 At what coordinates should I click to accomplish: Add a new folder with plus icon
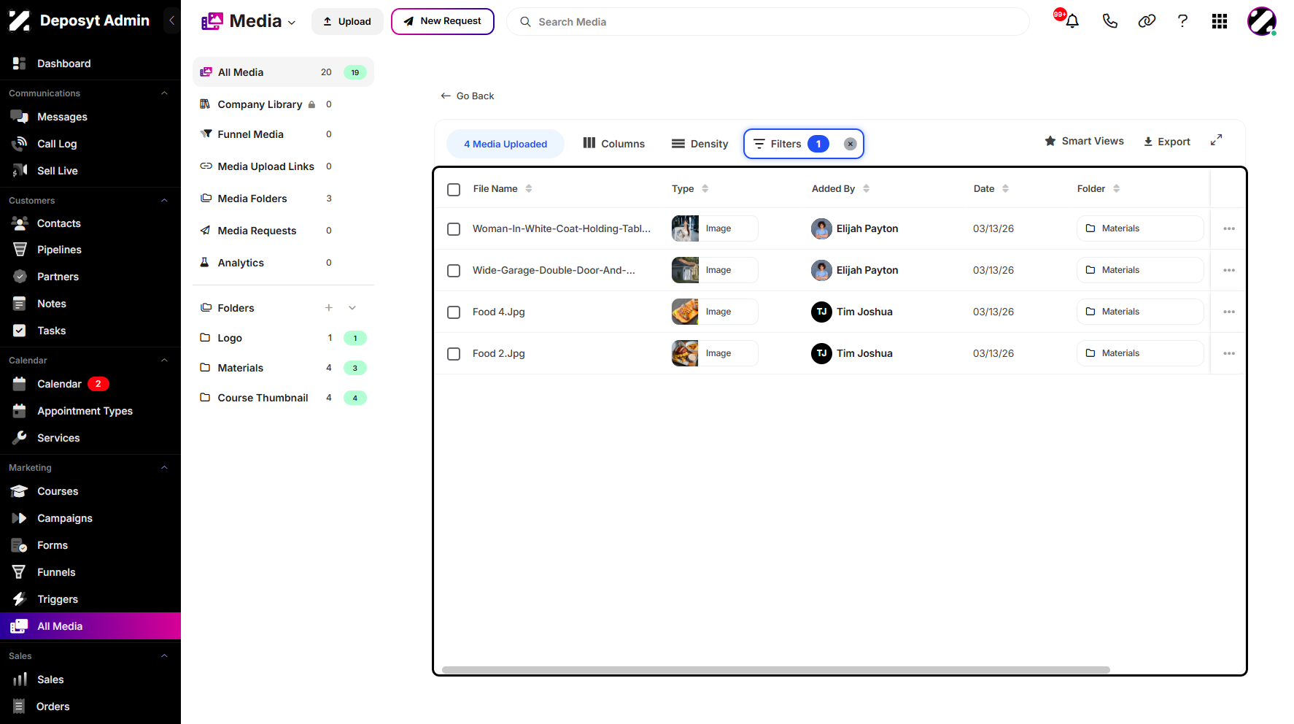(329, 308)
